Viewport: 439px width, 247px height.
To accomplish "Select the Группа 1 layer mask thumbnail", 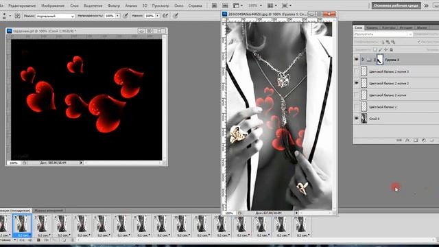I will click(x=379, y=60).
